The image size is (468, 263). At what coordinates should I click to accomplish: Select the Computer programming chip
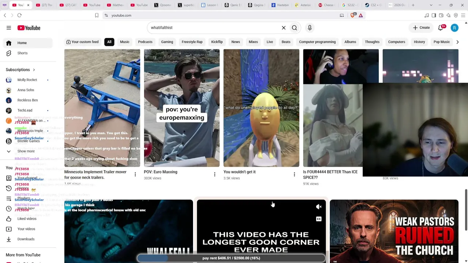coord(317,42)
